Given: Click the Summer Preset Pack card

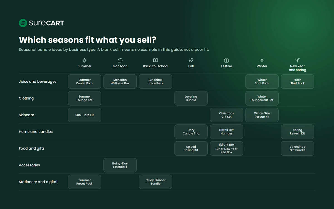Looking at the screenshot, I should pyautogui.click(x=85, y=182).
